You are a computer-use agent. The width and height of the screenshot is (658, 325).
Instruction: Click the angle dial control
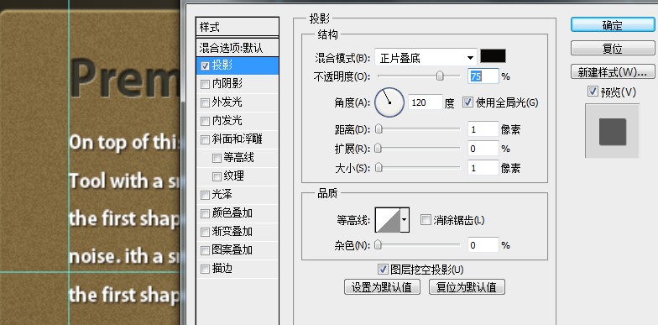(389, 102)
